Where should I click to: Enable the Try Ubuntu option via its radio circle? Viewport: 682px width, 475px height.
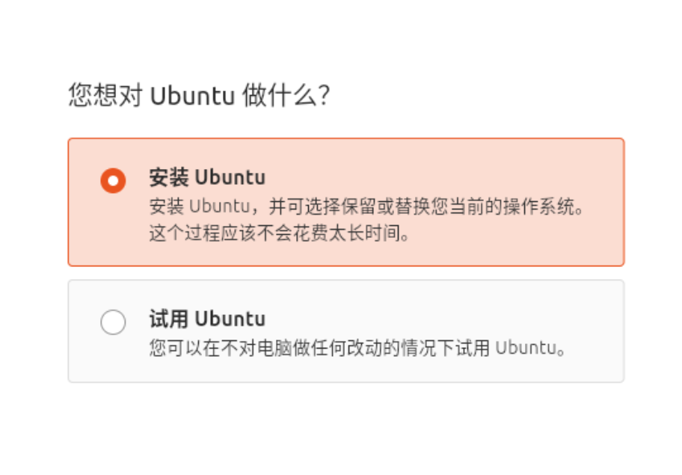(x=113, y=322)
